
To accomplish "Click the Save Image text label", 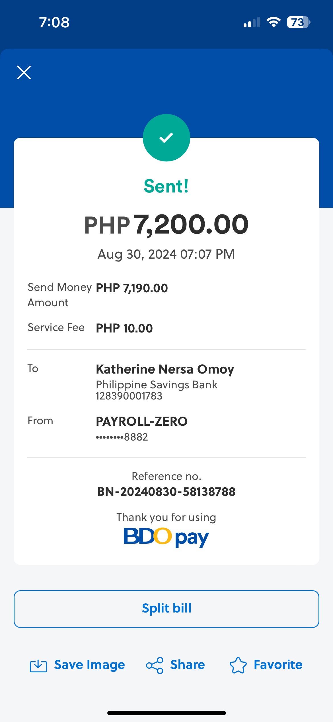I will [89, 665].
